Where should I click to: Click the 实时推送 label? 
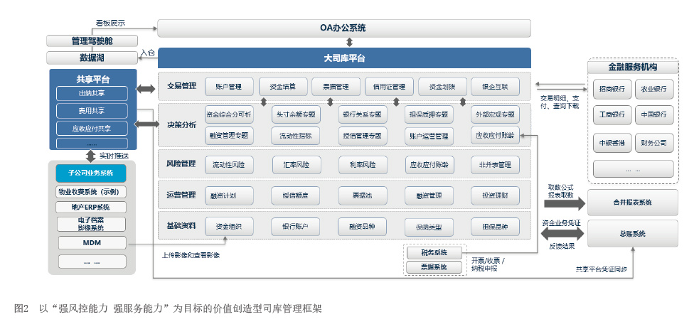click(112, 156)
